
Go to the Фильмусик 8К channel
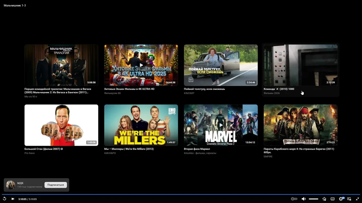tap(113, 93)
